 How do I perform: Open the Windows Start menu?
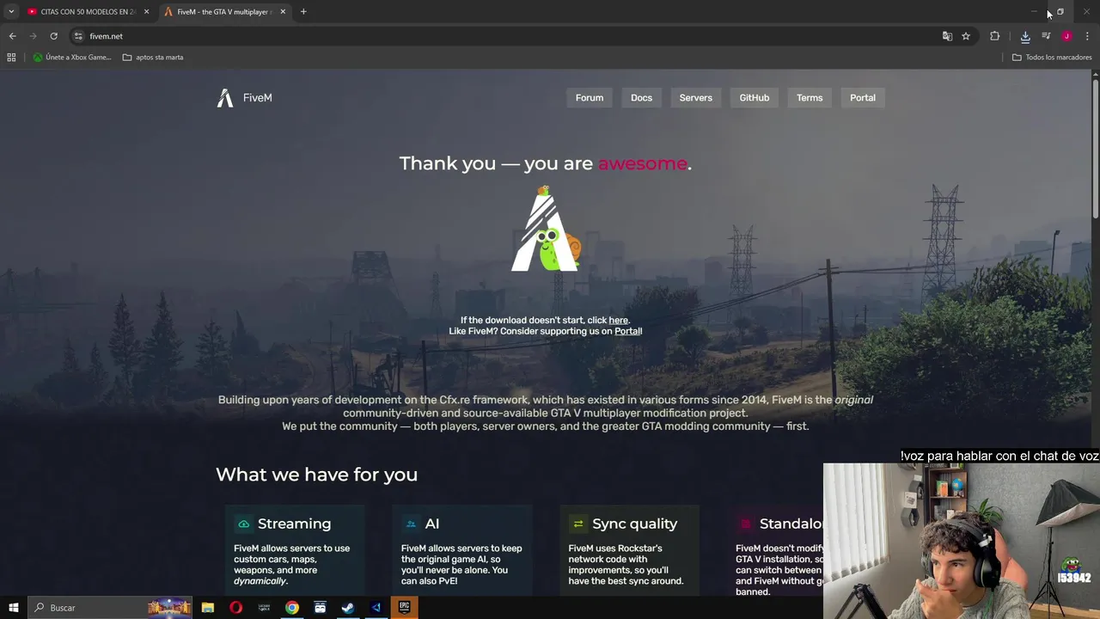[x=13, y=608]
